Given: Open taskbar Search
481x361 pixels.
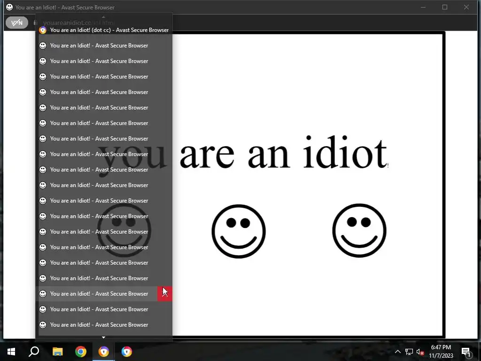Looking at the screenshot, I should (34, 352).
